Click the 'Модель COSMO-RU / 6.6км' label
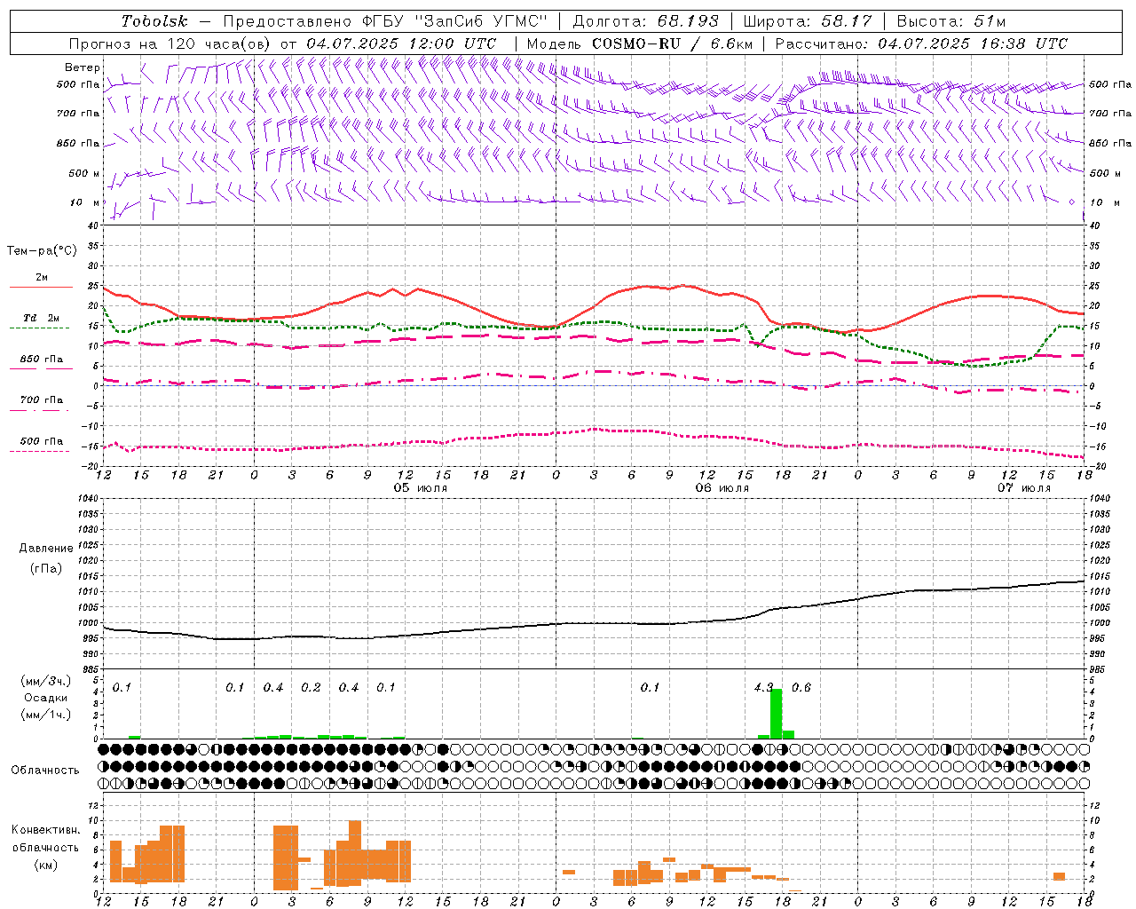Image resolution: width=1136 pixels, height=909 pixels. [640, 43]
